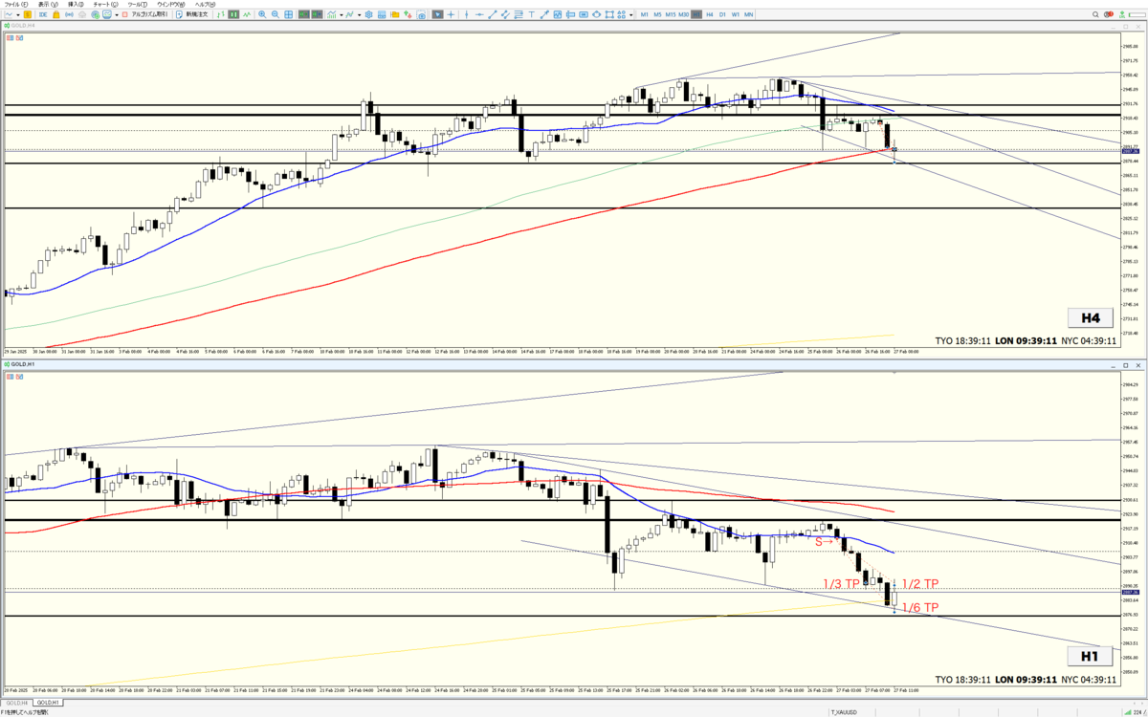Viewport: 1148px width, 717px height.
Task: Select the trendline tool
Action: point(493,14)
